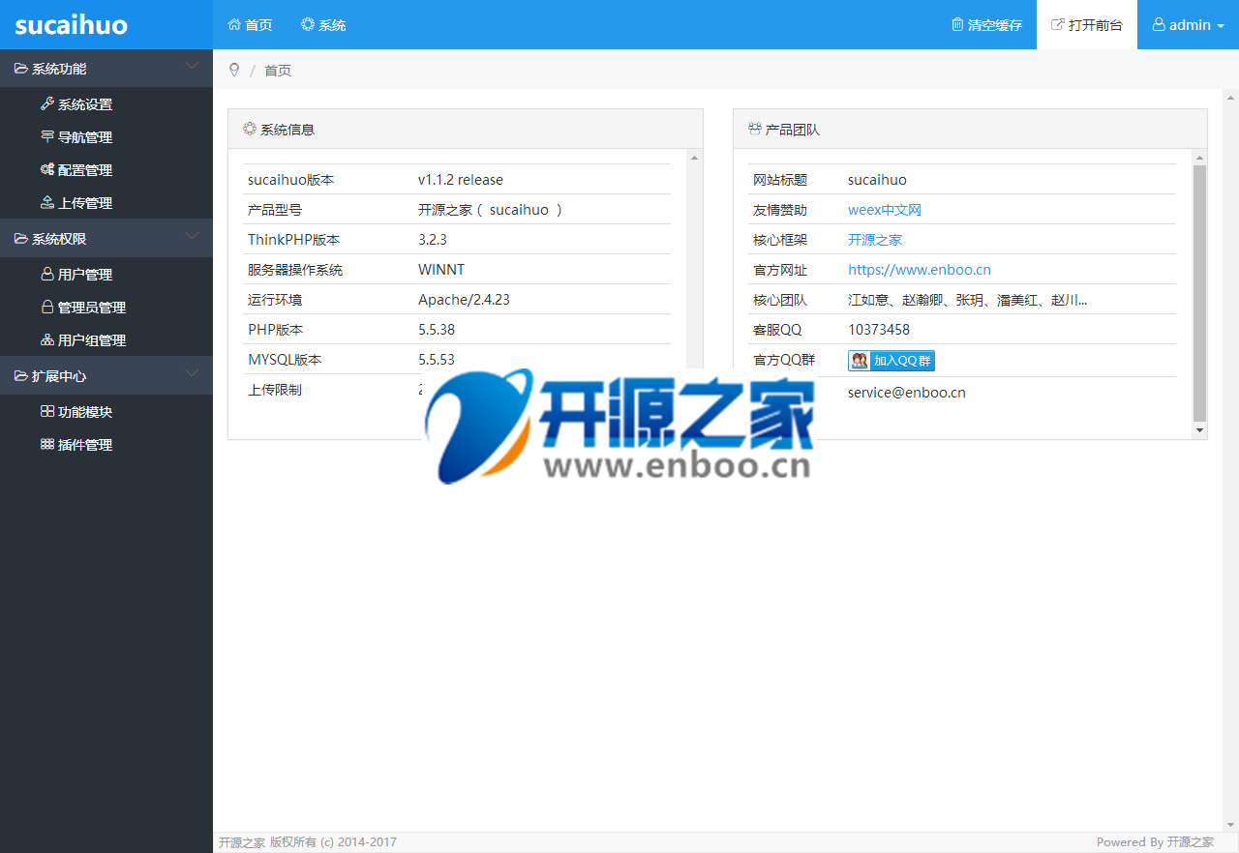Screen dimensions: 1239x853
Task: Open the 开源之家 core framework link
Action: tap(875, 240)
